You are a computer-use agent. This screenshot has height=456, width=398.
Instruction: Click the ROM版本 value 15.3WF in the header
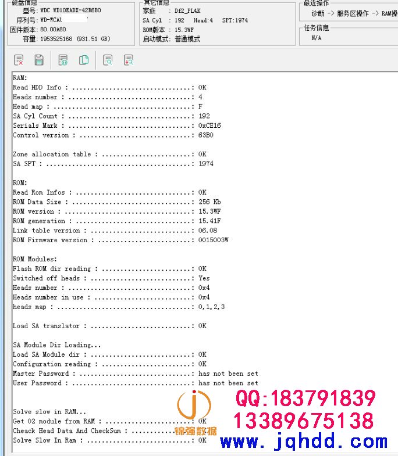pyautogui.click(x=184, y=30)
